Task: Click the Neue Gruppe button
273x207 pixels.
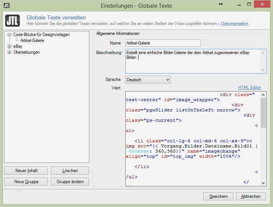Action: 26,182
